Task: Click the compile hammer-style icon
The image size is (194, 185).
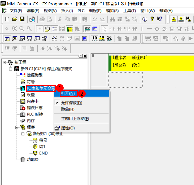Action: 15,39
